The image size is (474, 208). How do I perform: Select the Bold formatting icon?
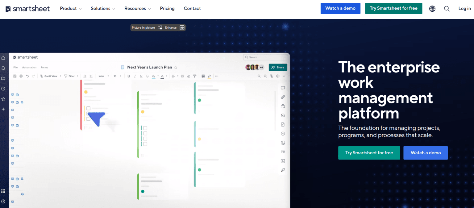129,76
